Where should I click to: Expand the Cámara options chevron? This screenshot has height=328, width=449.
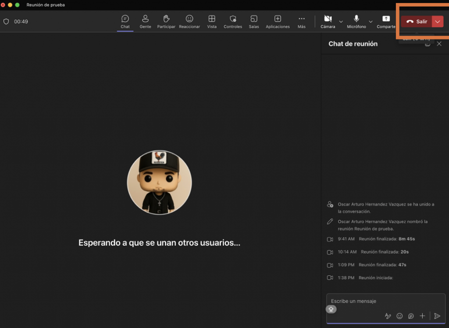341,21
